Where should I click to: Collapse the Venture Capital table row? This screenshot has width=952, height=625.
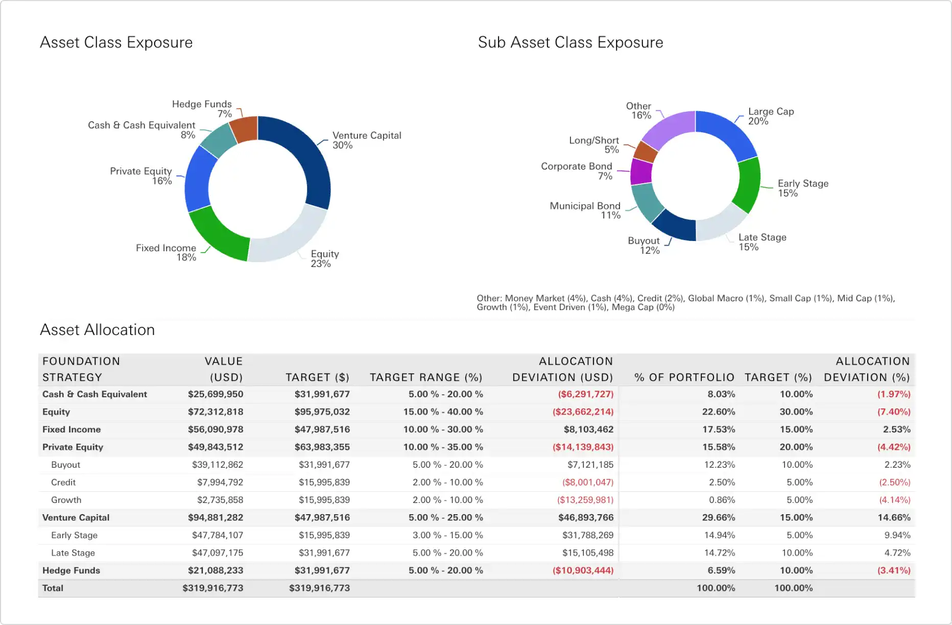pos(76,518)
